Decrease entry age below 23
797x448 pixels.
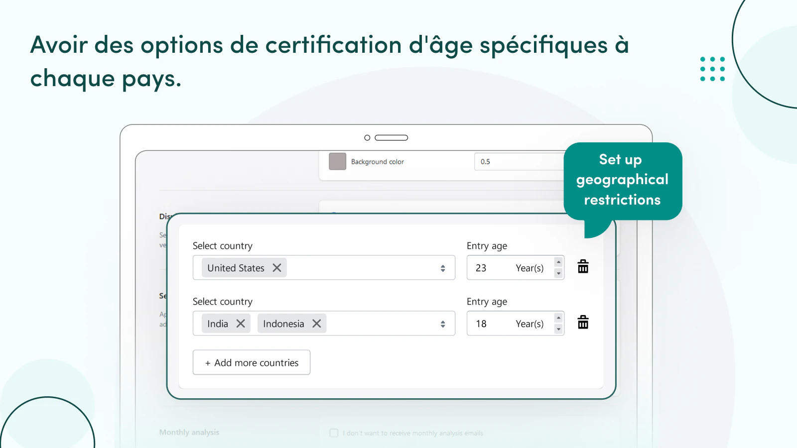(x=558, y=273)
